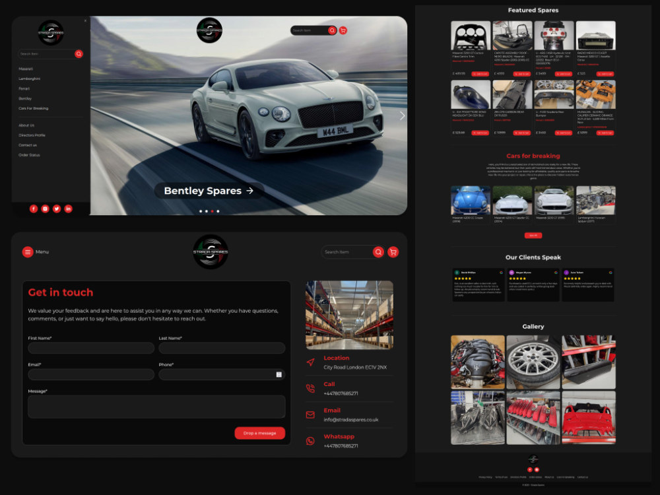This screenshot has width=660, height=495.
Task: Open the Maserati menu item
Action: (x=26, y=69)
